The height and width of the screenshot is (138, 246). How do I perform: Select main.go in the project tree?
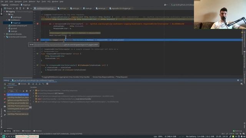point(14,31)
